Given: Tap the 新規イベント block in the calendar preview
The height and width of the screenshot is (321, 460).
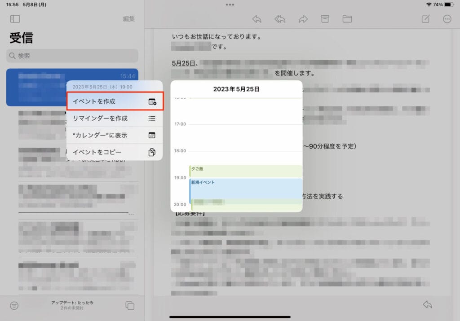Looking at the screenshot, I should click(245, 188).
